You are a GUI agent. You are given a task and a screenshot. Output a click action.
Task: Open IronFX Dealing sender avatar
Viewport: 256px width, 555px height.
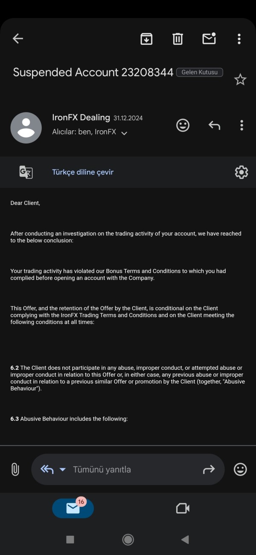click(x=26, y=128)
